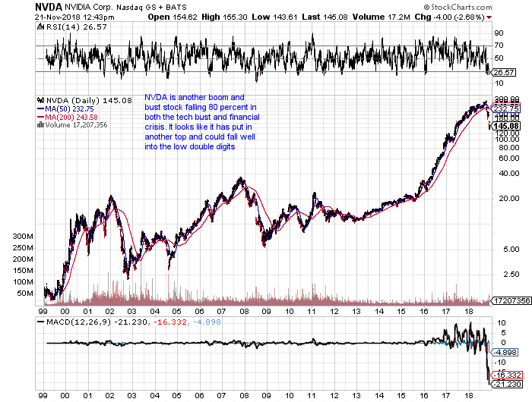Click the 'NVDA (Daily) 145.08' legend entry

coord(89,100)
